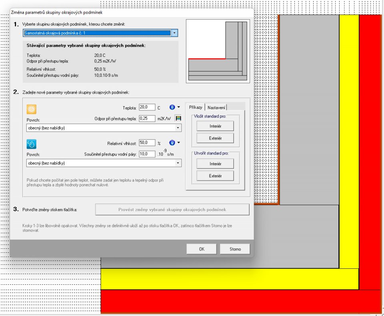Switch to the Nastavení tab
The image size is (384, 316).
click(216, 108)
